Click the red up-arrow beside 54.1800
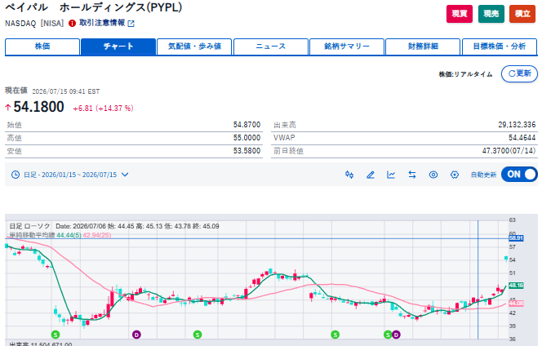Viewport: 542px width, 346px height. [x=8, y=108]
